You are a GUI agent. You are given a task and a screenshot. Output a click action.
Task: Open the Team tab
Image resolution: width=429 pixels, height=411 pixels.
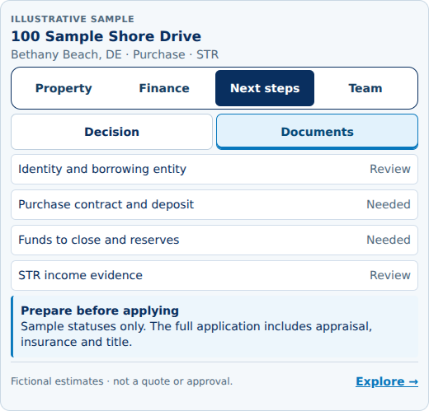point(365,88)
